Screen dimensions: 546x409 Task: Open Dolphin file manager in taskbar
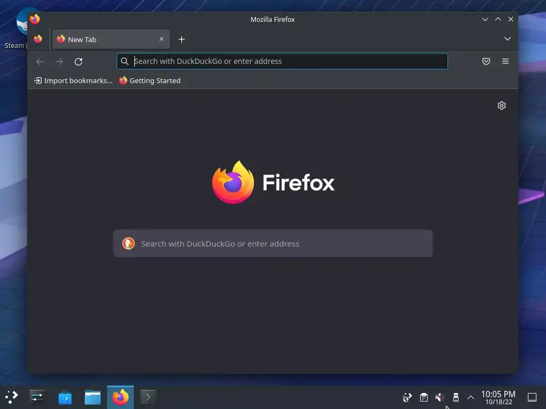tap(93, 397)
